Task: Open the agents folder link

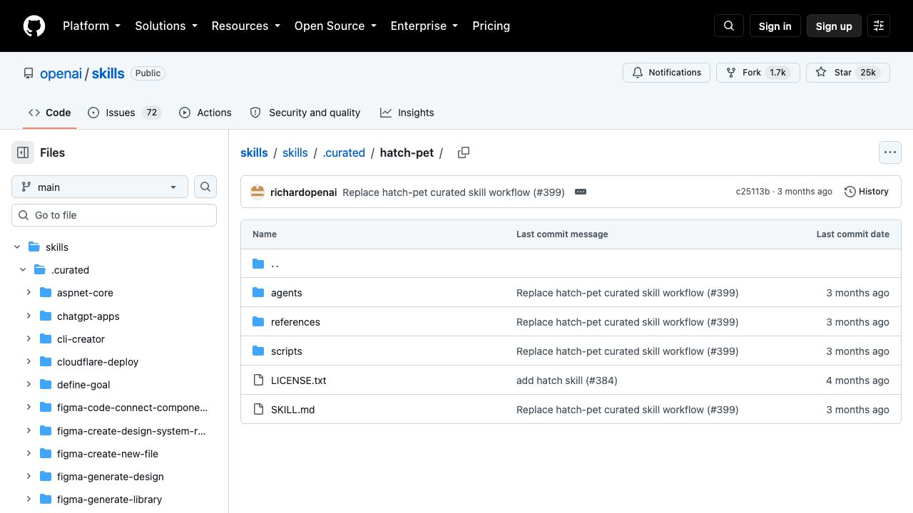Action: (287, 293)
